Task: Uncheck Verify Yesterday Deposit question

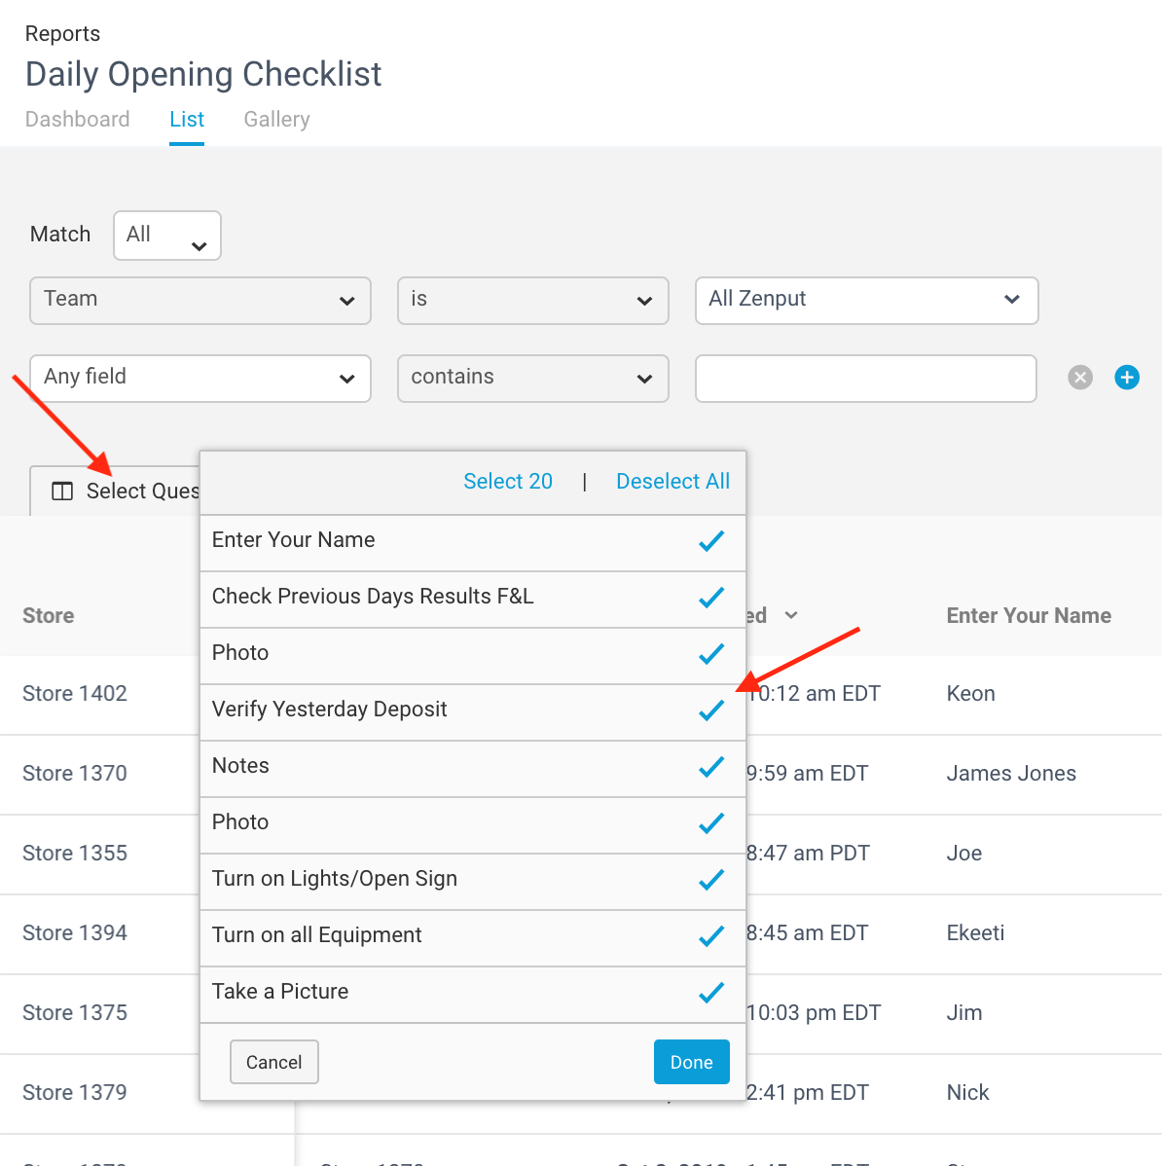Action: point(711,711)
